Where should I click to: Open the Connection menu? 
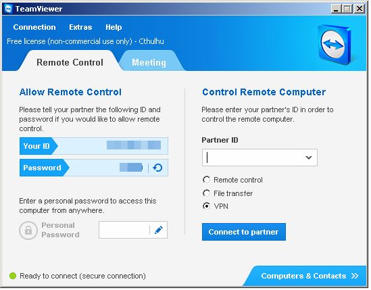pyautogui.click(x=34, y=27)
